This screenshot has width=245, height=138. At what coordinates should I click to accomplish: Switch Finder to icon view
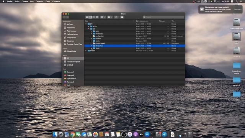coord(87,17)
